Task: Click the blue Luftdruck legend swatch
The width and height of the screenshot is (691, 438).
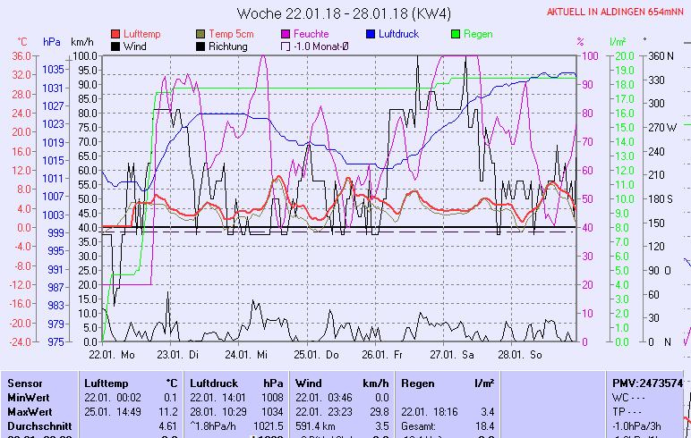Action: click(372, 34)
